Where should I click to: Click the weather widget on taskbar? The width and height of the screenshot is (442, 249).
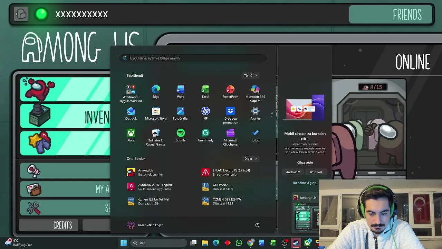click(18, 243)
